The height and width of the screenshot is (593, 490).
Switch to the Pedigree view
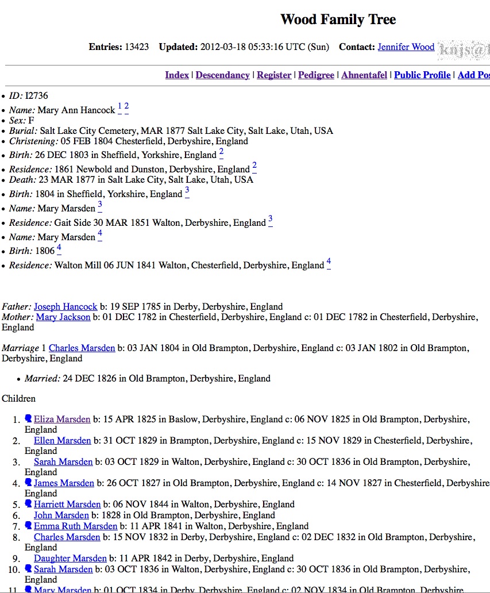click(316, 75)
